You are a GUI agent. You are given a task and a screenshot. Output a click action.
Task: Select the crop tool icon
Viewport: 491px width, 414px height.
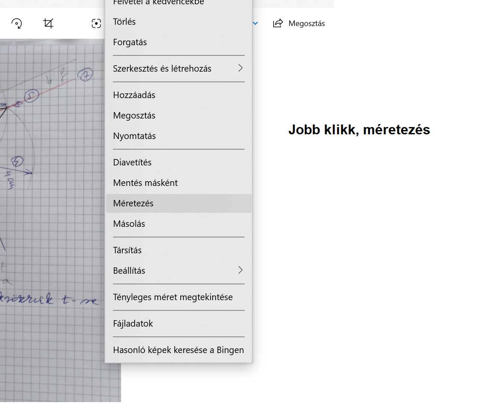click(49, 23)
